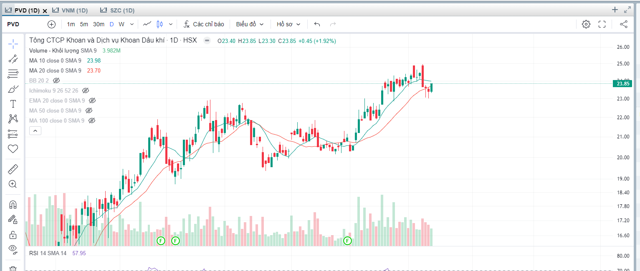This screenshot has width=640, height=271.
Task: Undo the last chart action
Action: point(317,24)
